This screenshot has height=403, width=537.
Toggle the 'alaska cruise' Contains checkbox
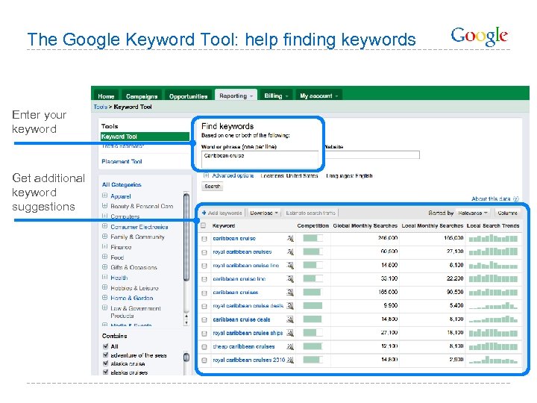click(x=105, y=365)
